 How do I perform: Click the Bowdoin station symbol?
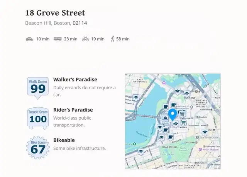click(x=197, y=117)
